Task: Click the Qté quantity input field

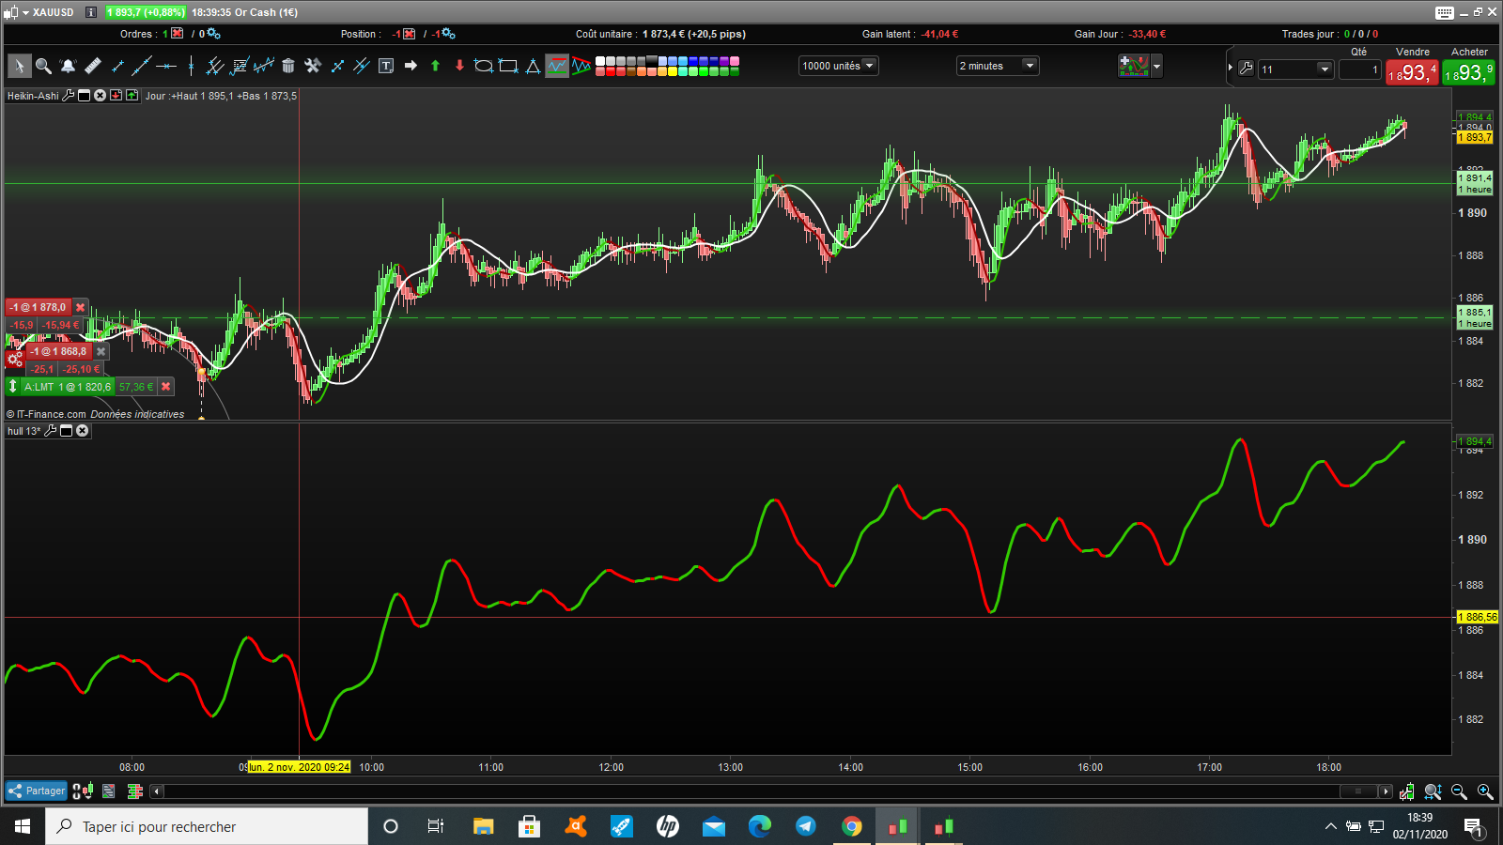Action: click(1359, 69)
